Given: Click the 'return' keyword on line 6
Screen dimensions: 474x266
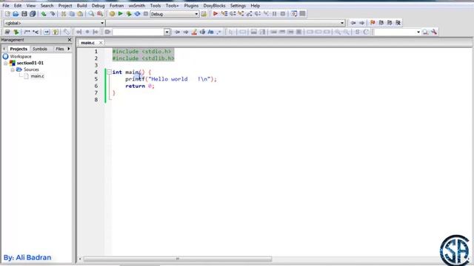Looking at the screenshot, I should (x=135, y=86).
